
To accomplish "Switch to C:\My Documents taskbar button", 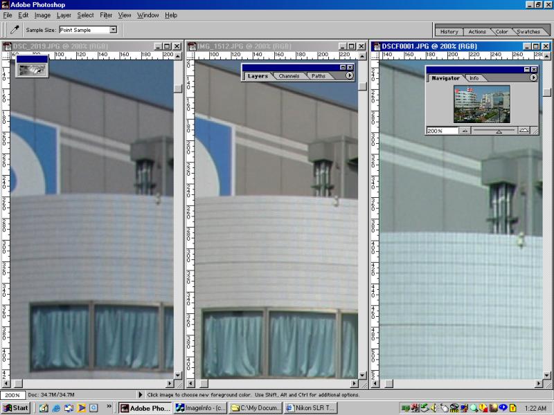I will point(256,408).
